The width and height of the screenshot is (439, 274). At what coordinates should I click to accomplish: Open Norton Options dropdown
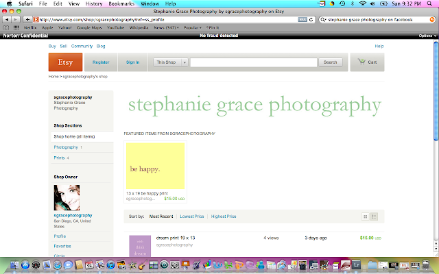[427, 36]
